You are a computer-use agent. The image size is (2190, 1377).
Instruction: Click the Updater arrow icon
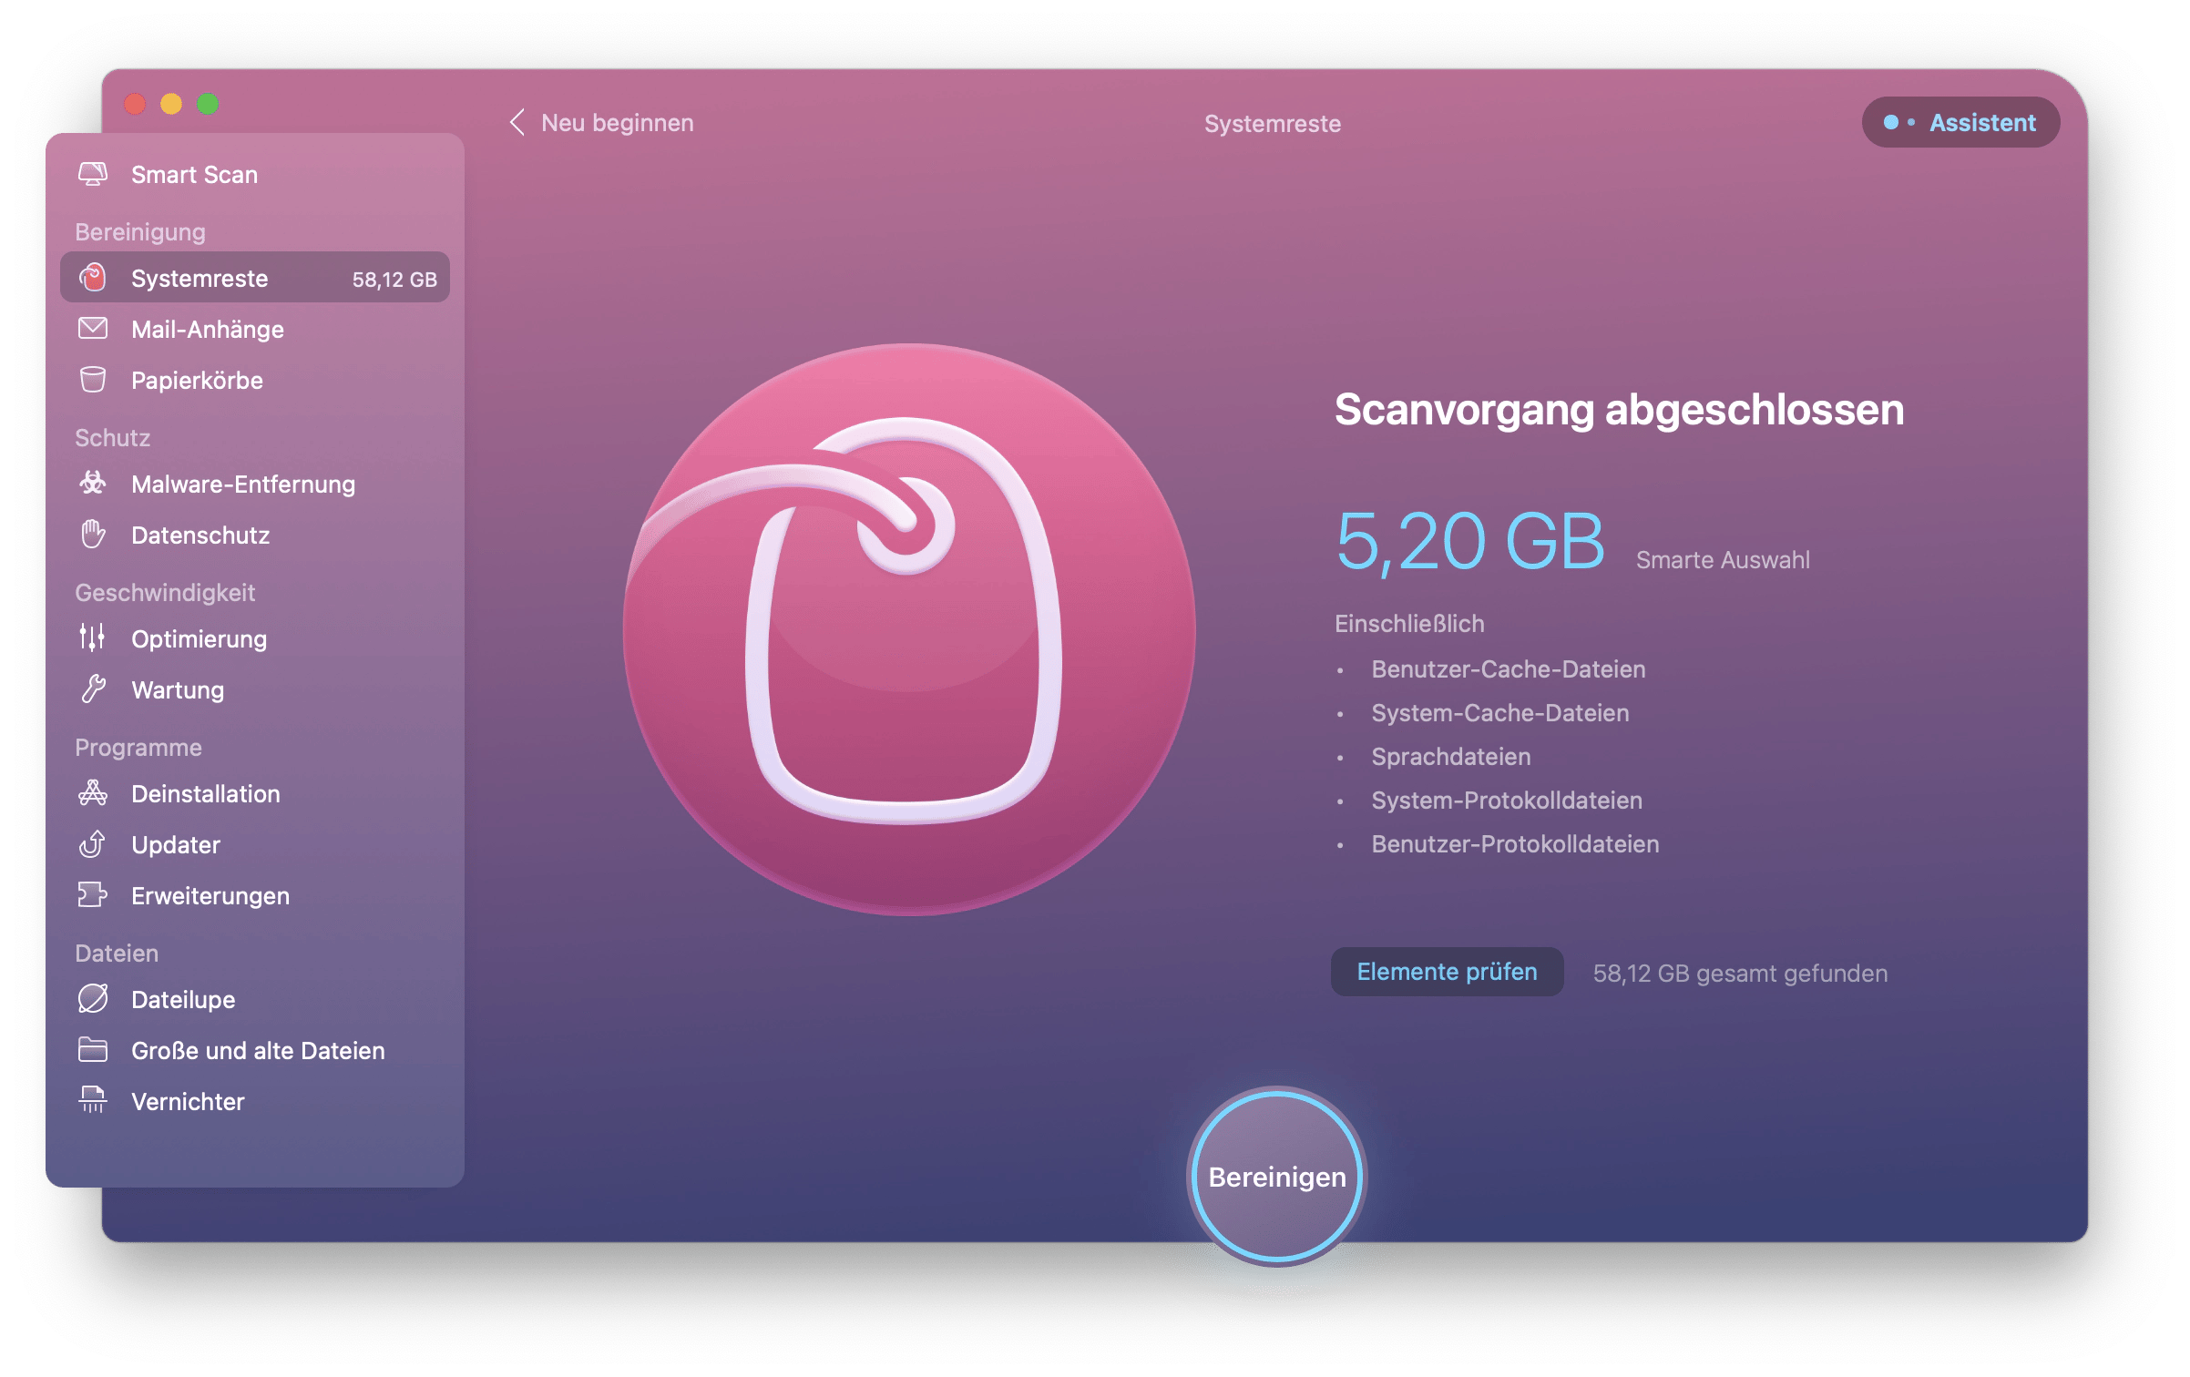click(93, 844)
